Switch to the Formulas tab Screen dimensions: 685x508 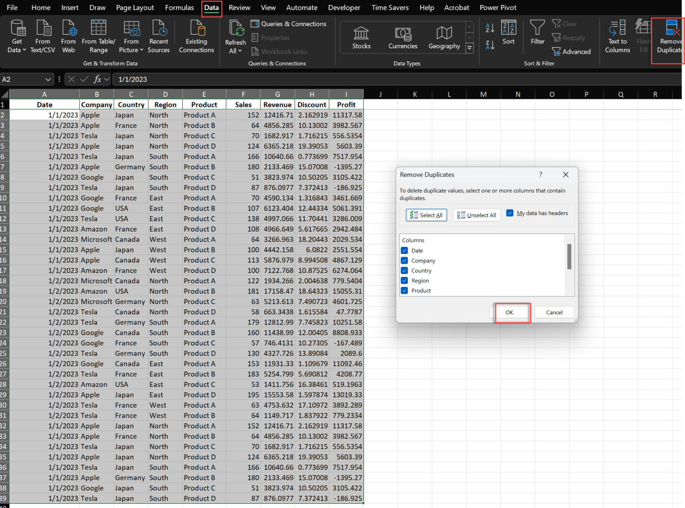[x=179, y=8]
